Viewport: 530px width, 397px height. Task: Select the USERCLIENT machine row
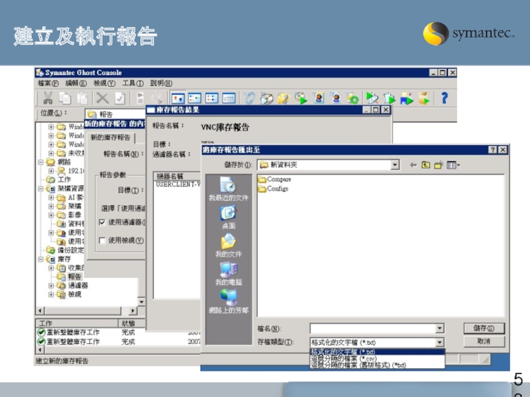pos(178,185)
